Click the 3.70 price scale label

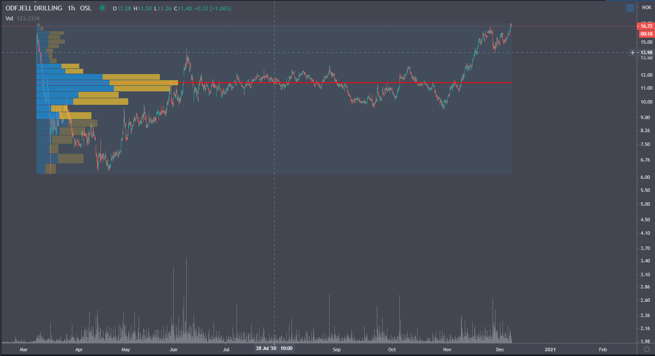pyautogui.click(x=645, y=248)
